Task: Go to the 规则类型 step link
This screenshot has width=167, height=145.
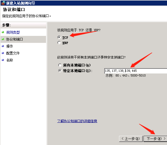Action: (x=13, y=32)
